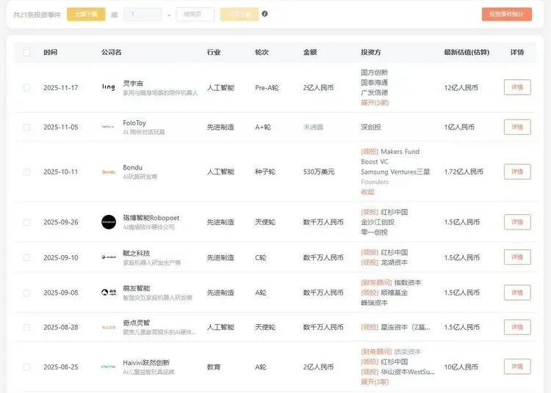Click the 投资方 column header
Viewport: 551px width, 393px height.
coord(371,52)
